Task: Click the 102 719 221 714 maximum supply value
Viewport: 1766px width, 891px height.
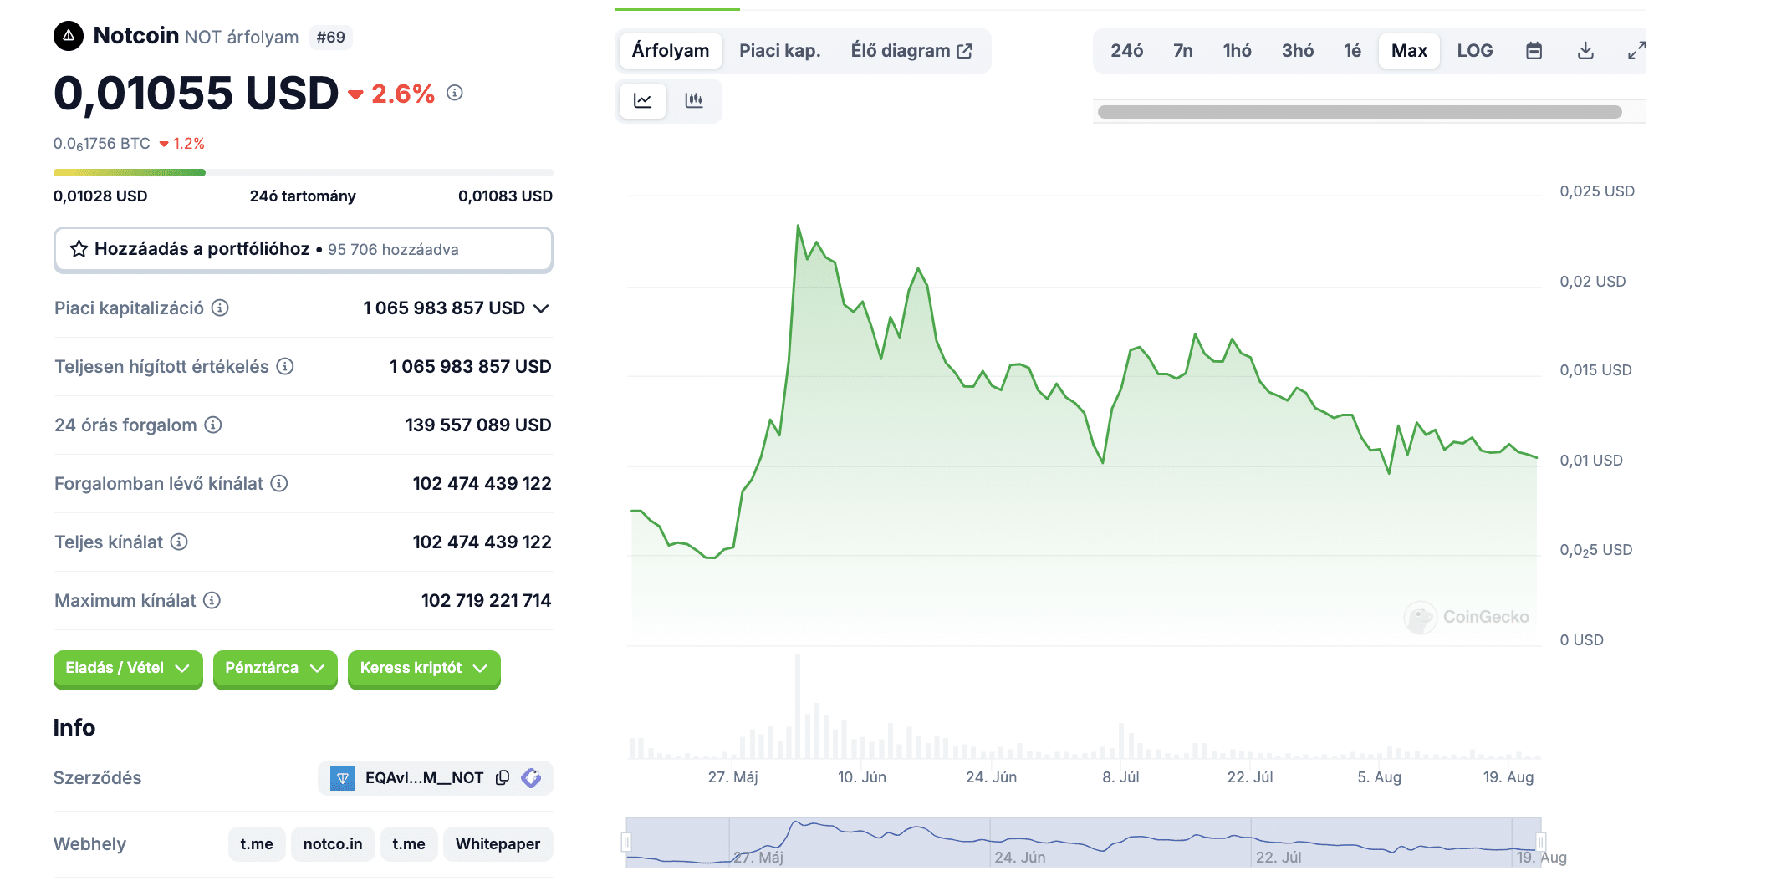Action: pyautogui.click(x=486, y=600)
